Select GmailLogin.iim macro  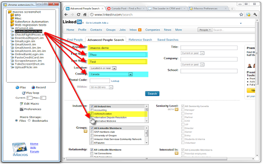[x=25, y=41]
